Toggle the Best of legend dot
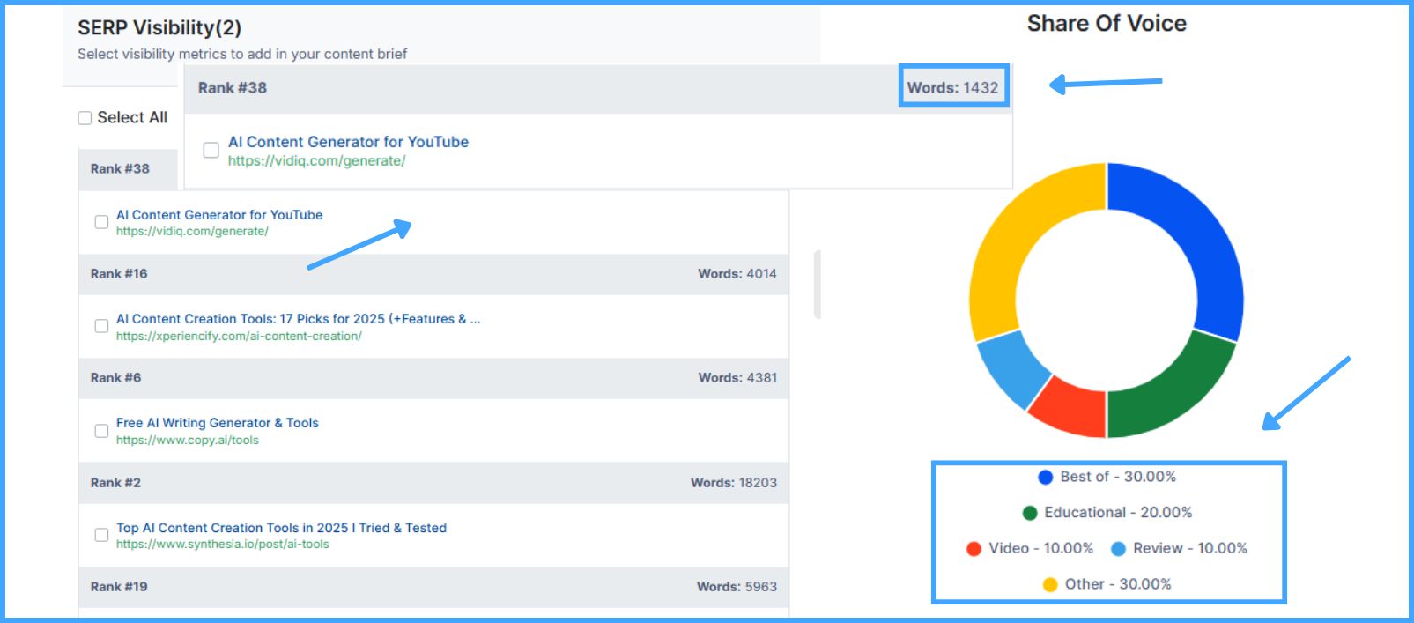The height and width of the screenshot is (623, 1414). [x=1046, y=478]
